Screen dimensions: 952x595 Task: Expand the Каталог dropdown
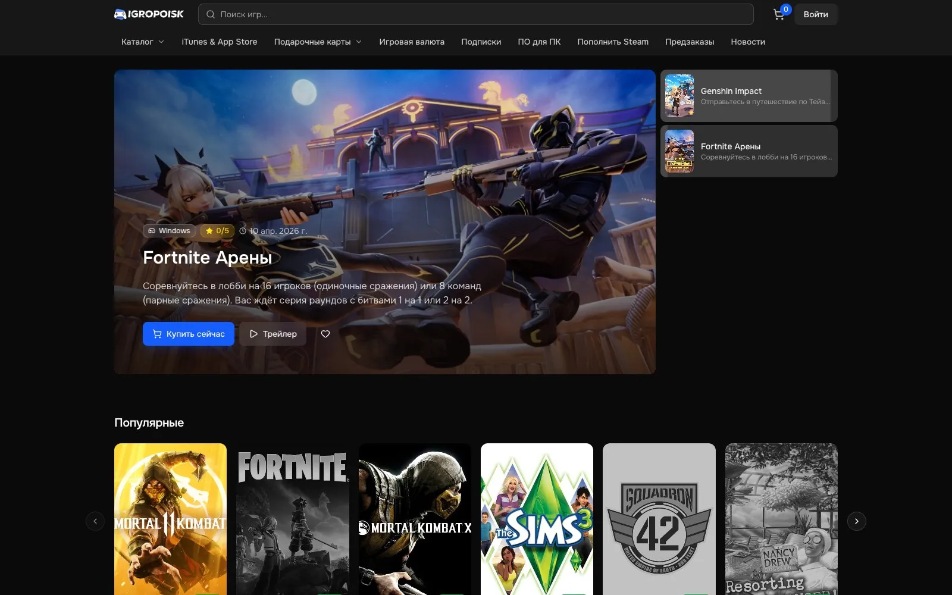(143, 42)
